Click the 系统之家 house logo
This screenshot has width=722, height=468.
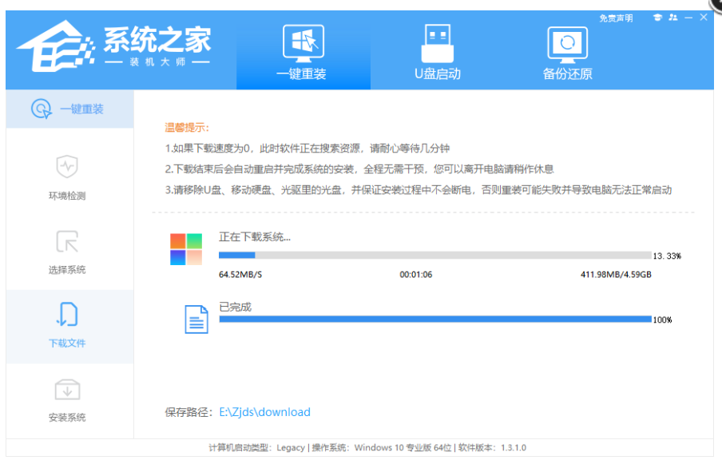pyautogui.click(x=55, y=46)
